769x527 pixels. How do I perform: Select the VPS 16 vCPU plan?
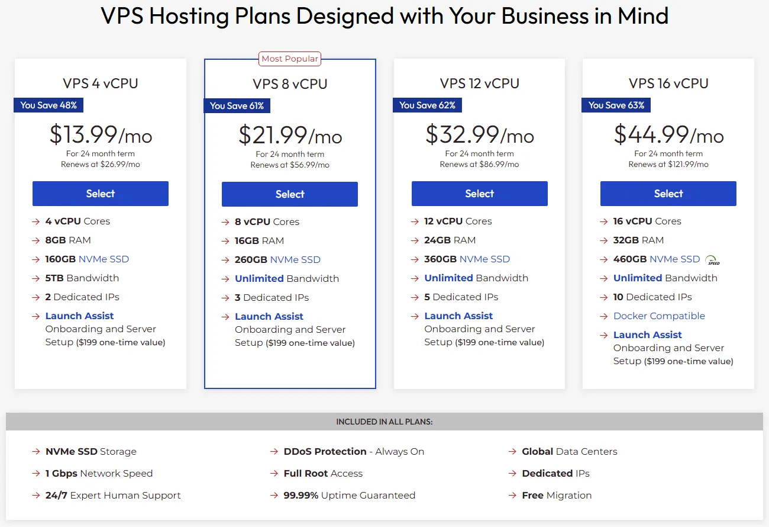tap(668, 194)
